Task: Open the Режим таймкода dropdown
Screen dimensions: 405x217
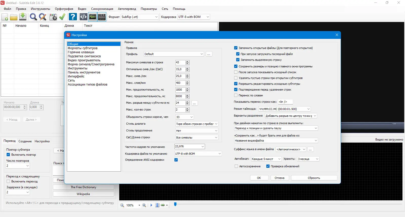Action: [285, 109]
